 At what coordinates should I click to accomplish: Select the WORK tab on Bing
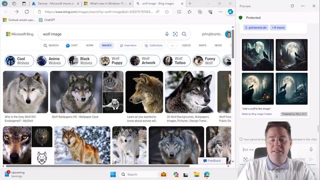(x=89, y=45)
